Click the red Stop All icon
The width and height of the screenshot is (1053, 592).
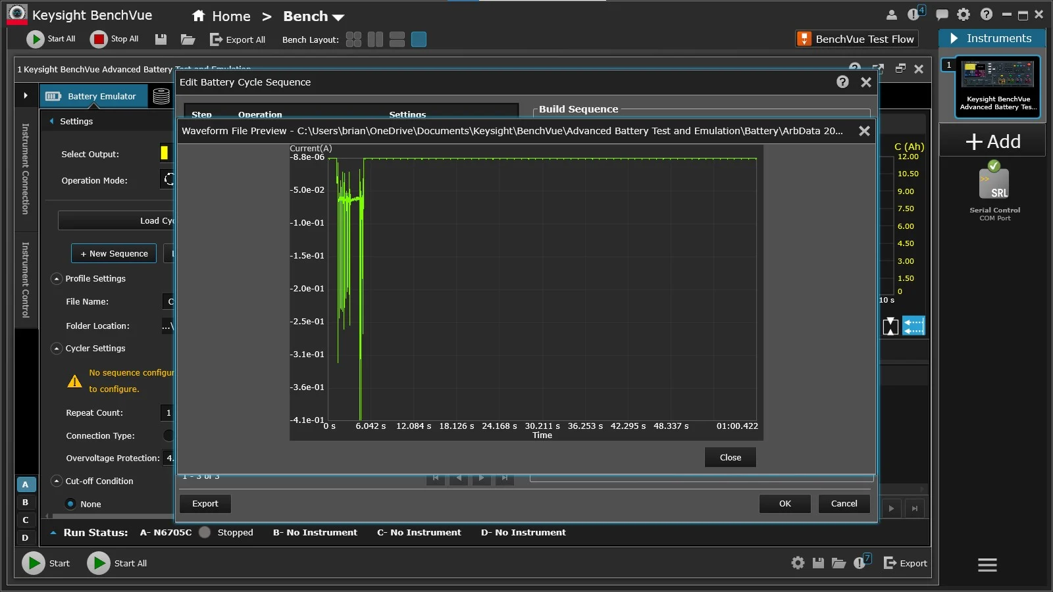click(x=99, y=39)
